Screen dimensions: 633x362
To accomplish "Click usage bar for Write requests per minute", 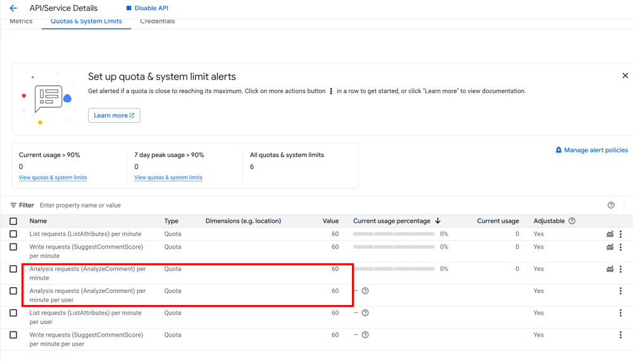I will 394,247.
